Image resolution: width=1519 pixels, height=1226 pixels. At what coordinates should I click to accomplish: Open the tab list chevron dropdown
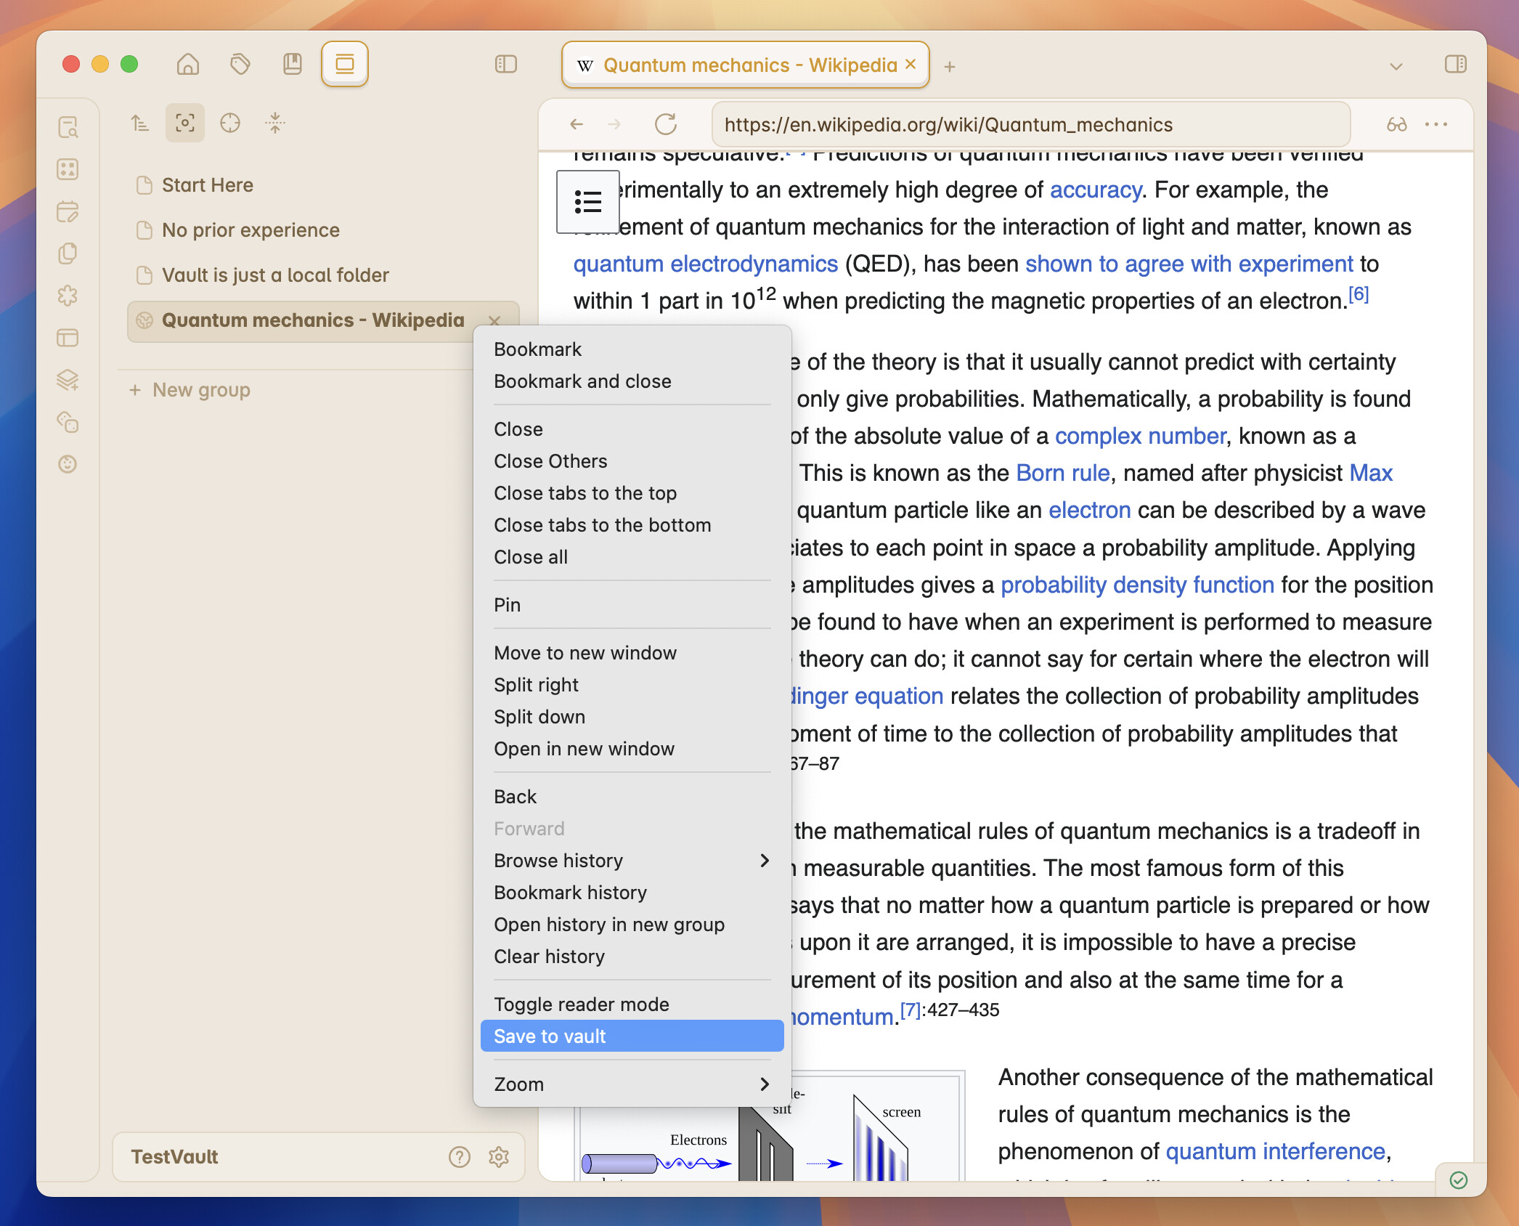point(1396,65)
